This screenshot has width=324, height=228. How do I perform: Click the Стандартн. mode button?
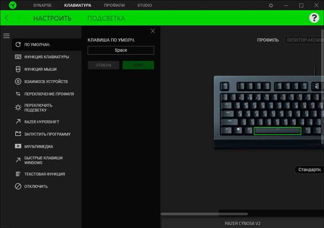coord(310,170)
